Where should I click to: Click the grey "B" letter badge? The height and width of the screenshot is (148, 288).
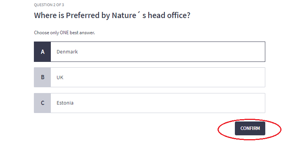click(42, 77)
